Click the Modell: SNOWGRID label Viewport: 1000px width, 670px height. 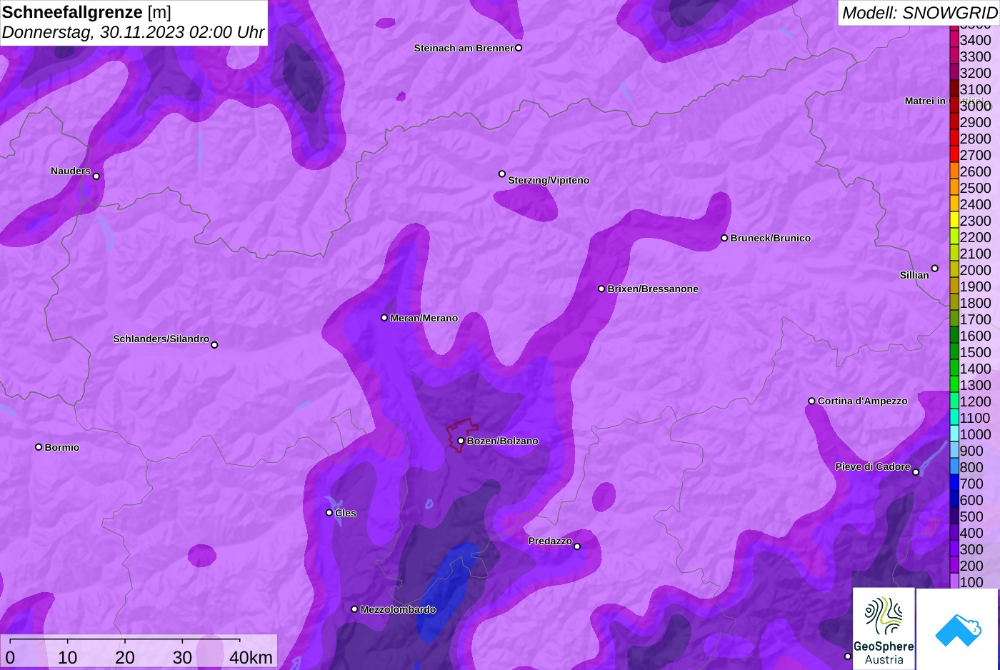[919, 12]
